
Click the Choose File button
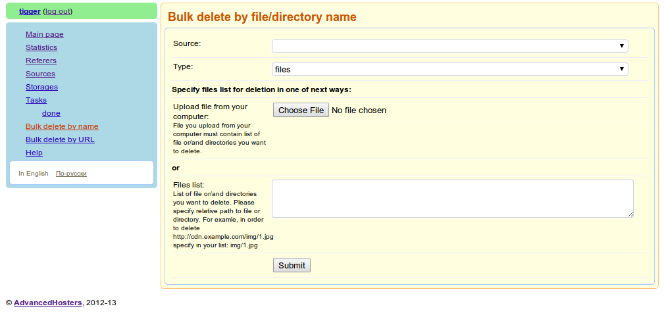click(301, 110)
